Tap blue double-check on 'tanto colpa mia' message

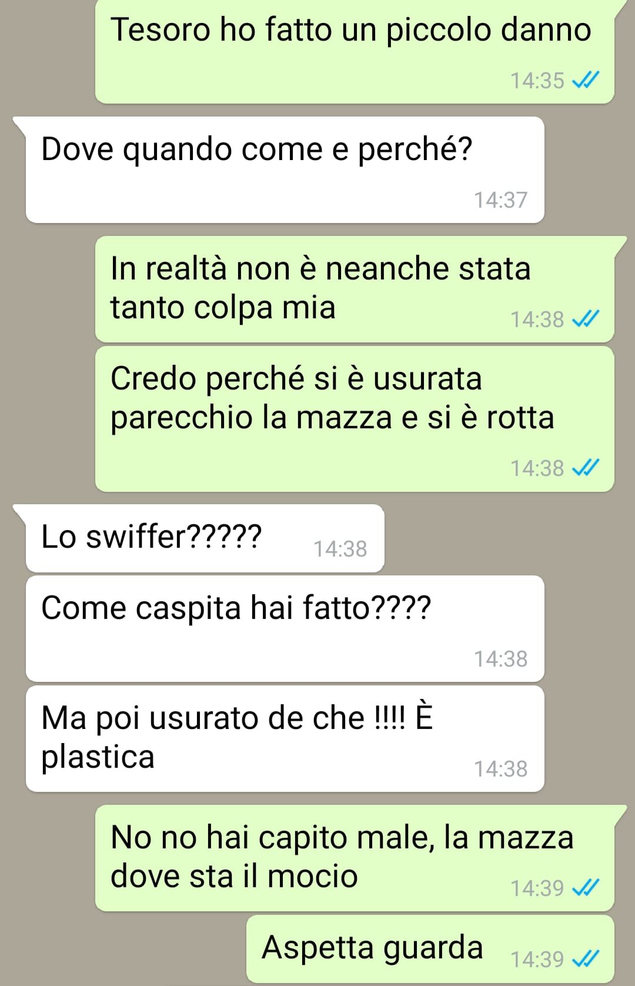586,319
